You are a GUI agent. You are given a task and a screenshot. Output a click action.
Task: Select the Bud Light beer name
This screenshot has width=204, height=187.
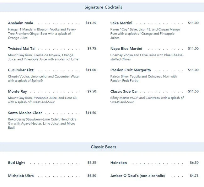click(16, 163)
